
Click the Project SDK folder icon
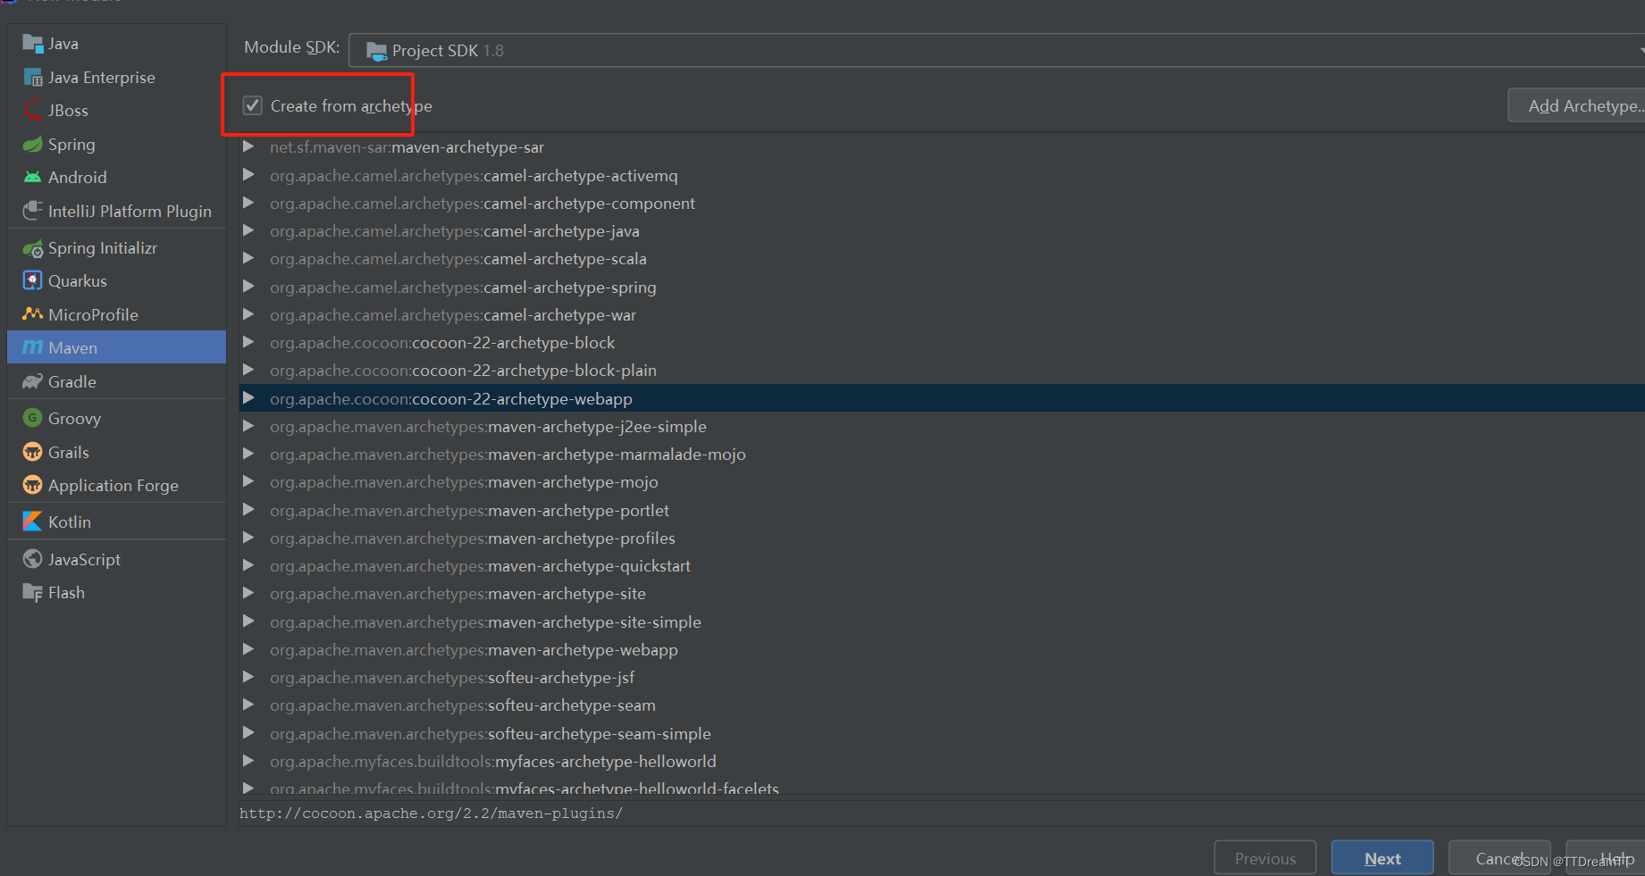click(376, 51)
